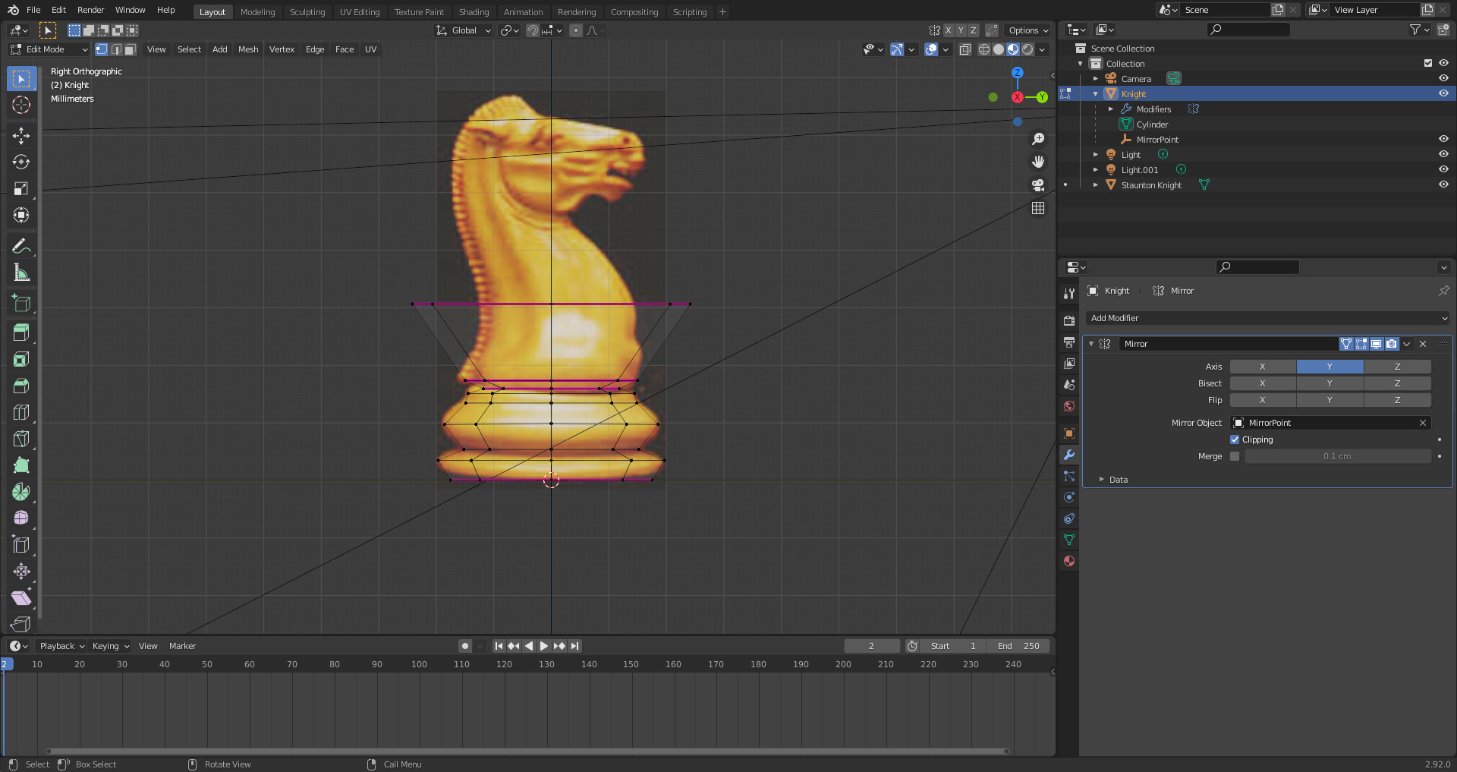The height and width of the screenshot is (772, 1457).
Task: Open the viewport Options dropdown
Action: tap(1028, 30)
